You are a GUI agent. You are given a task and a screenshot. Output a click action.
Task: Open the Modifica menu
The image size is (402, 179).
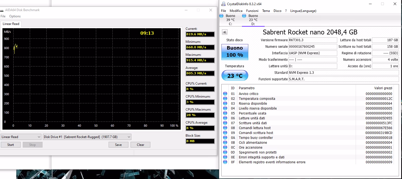point(236,11)
